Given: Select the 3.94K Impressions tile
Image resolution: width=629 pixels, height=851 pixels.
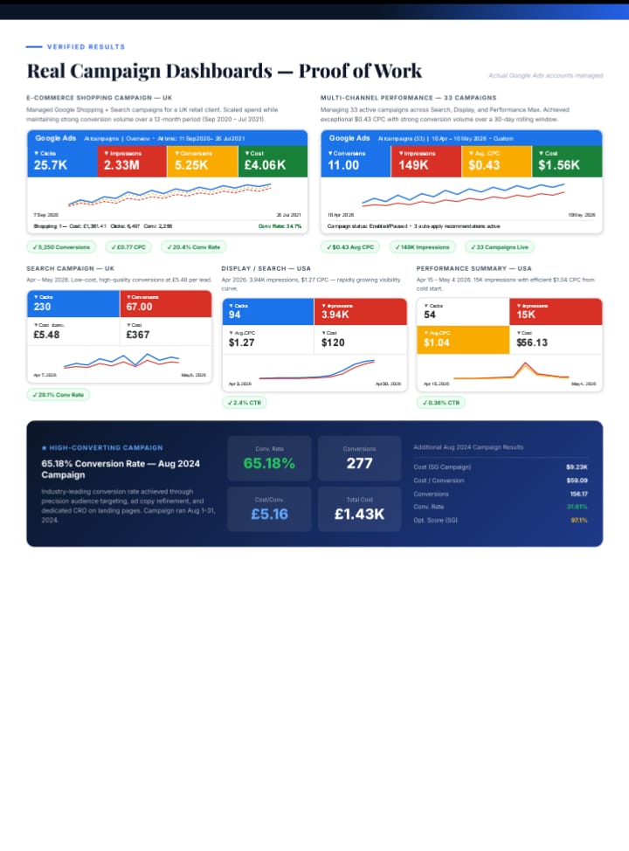Looking at the screenshot, I should click(x=360, y=312).
